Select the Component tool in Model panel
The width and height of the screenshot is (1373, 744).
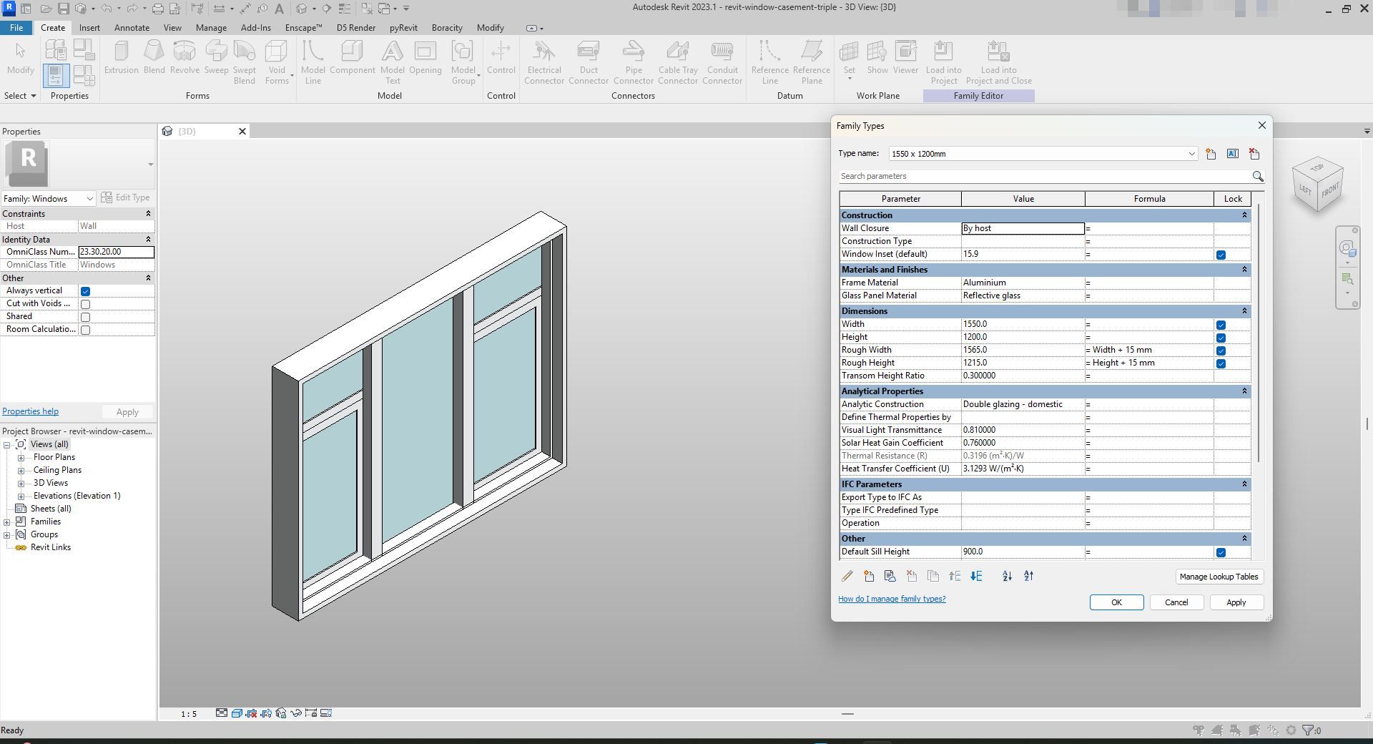click(x=352, y=57)
